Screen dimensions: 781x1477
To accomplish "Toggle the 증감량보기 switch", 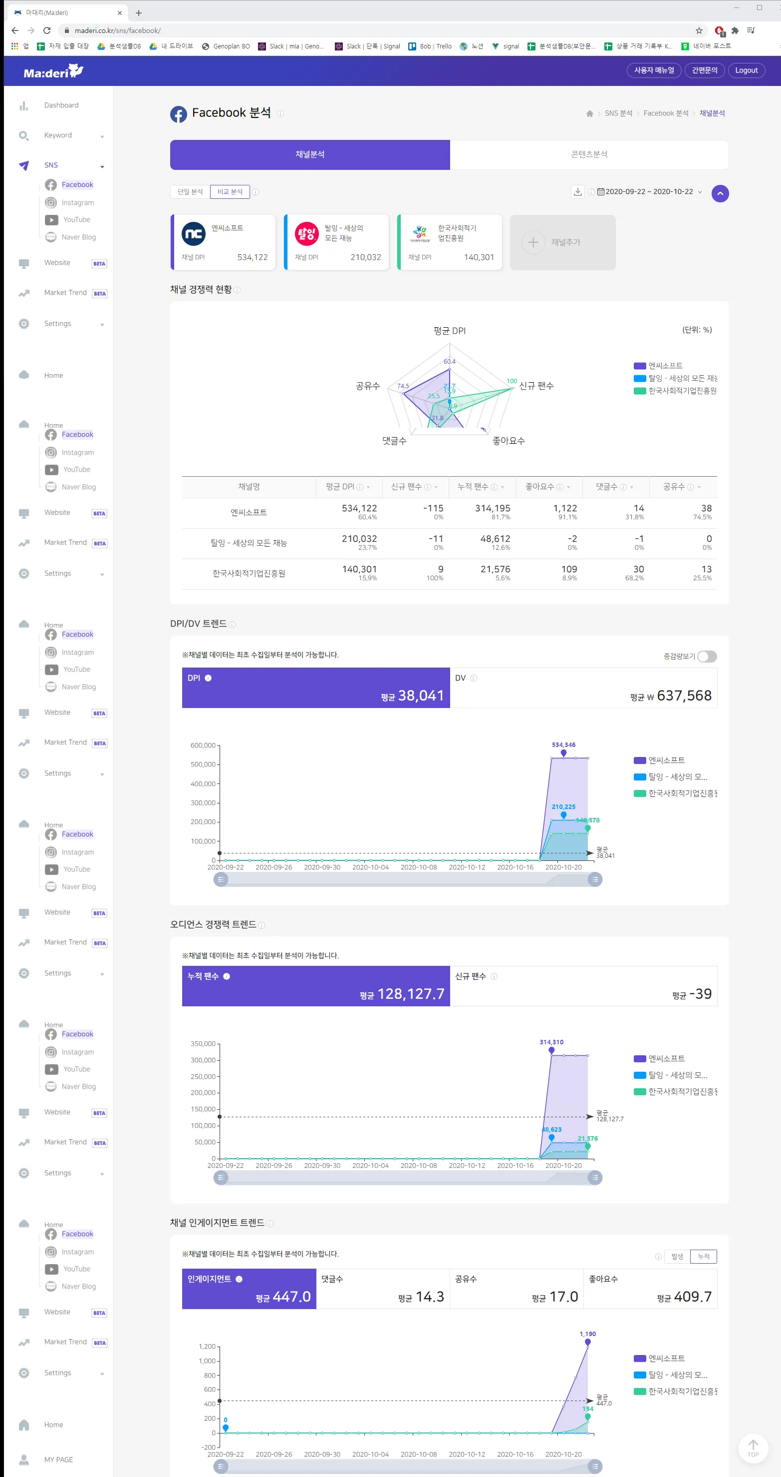I will (x=707, y=657).
